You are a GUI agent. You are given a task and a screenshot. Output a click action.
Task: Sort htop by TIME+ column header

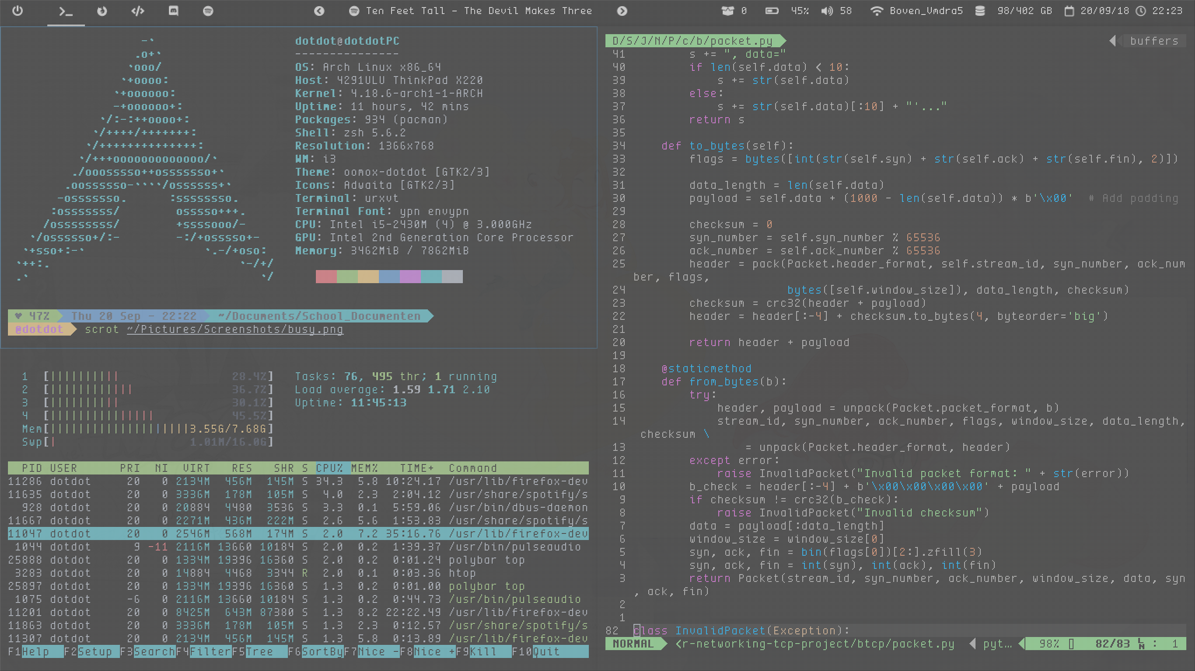(x=417, y=468)
